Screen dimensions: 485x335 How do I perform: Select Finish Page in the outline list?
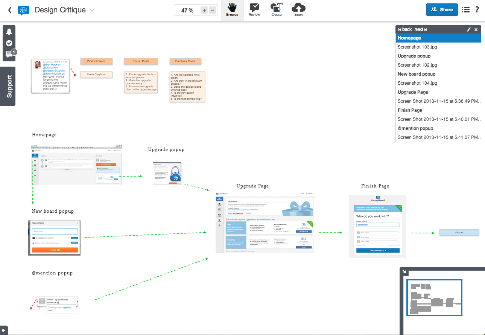[438, 110]
